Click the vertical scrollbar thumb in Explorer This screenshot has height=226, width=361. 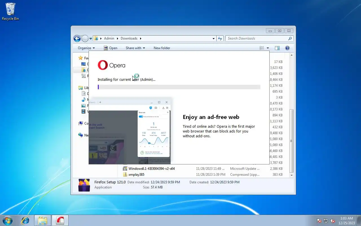[292, 141]
